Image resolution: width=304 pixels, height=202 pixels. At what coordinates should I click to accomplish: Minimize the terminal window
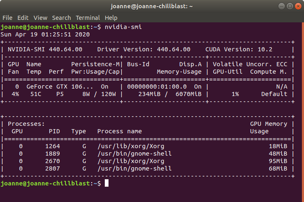click(x=282, y=6)
